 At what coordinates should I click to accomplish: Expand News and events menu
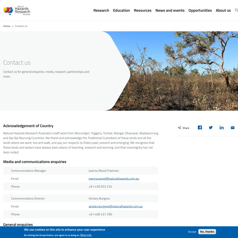pos(170,10)
